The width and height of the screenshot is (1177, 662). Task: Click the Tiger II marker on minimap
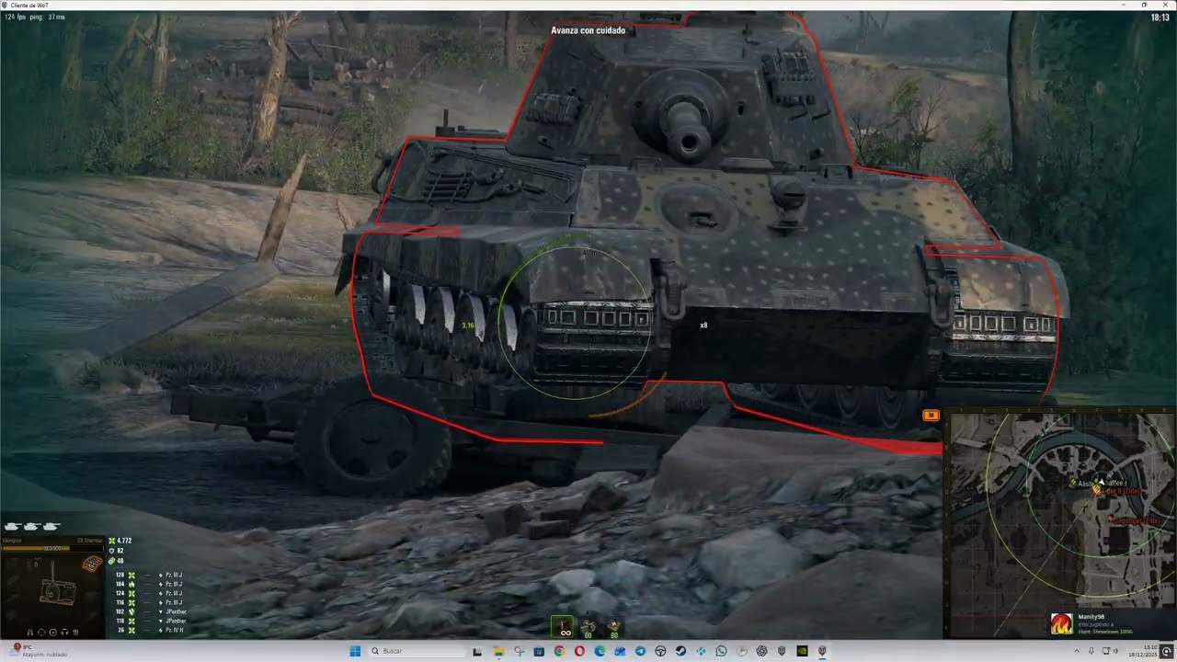[x=1097, y=491]
